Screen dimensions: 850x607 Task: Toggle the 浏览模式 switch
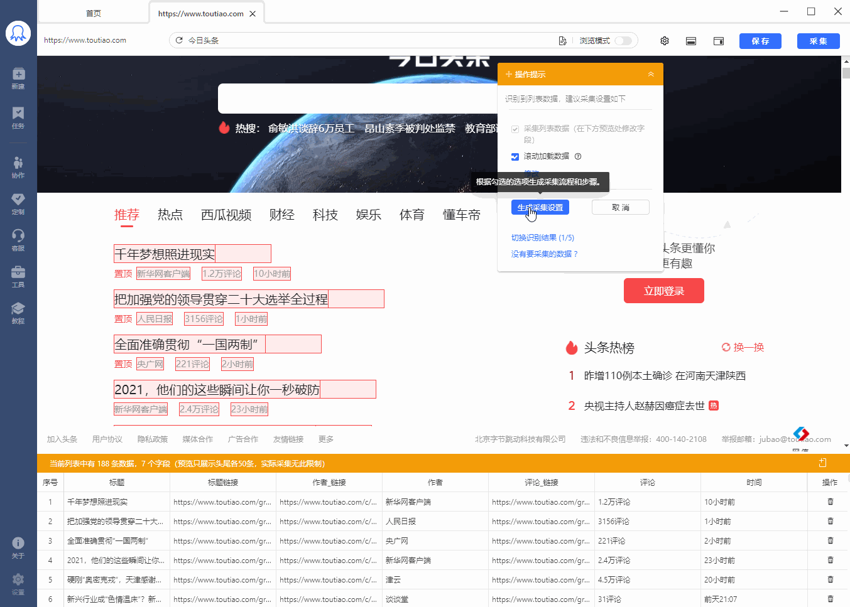point(623,41)
